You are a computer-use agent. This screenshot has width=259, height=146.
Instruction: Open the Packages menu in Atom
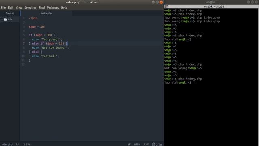pos(53,8)
